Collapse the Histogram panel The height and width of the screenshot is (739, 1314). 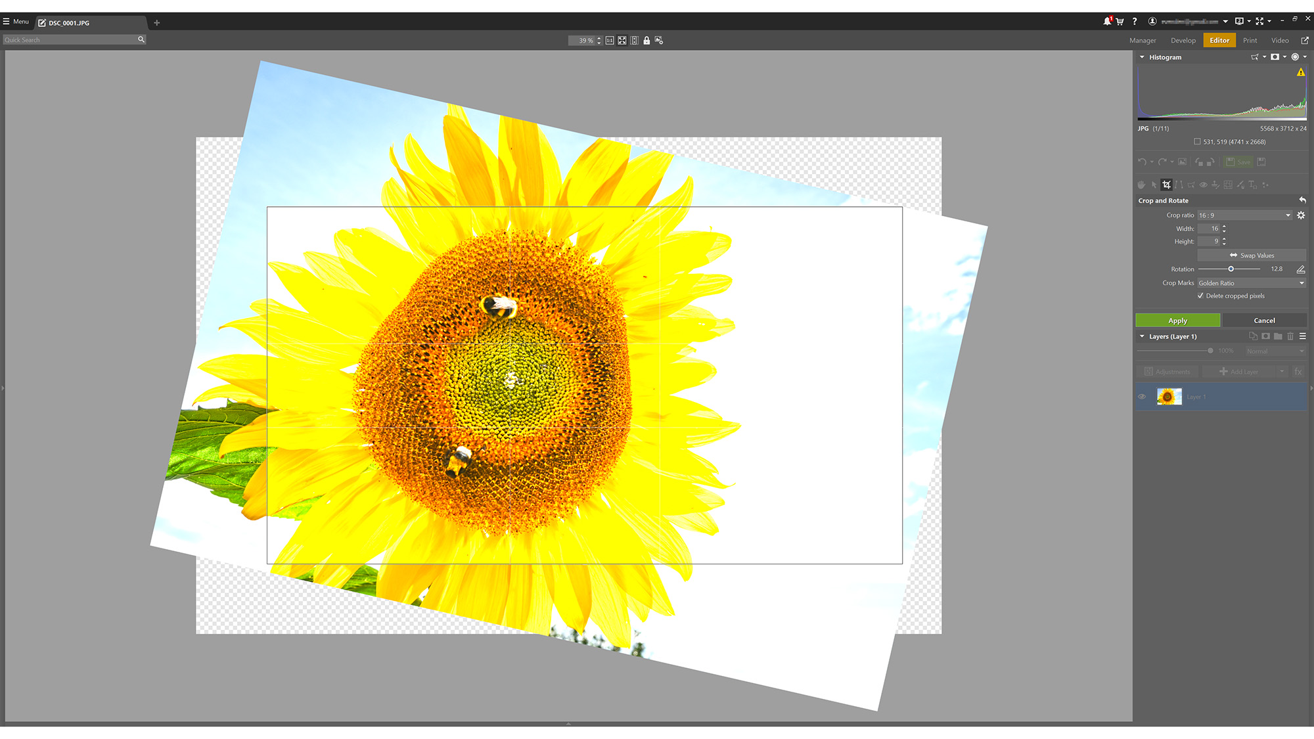pos(1142,57)
